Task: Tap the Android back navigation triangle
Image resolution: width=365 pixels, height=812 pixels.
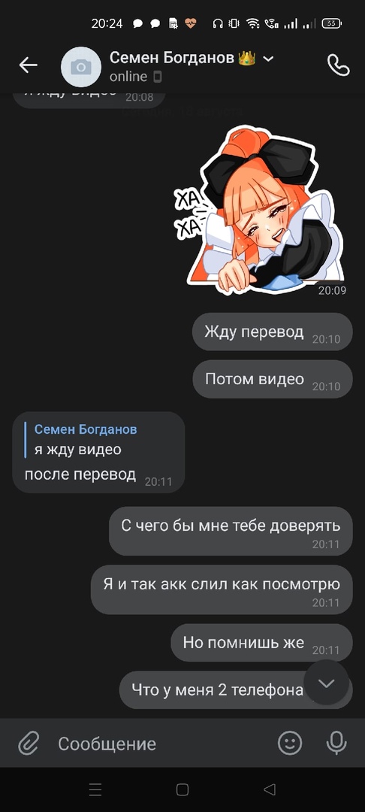Action: tap(270, 789)
